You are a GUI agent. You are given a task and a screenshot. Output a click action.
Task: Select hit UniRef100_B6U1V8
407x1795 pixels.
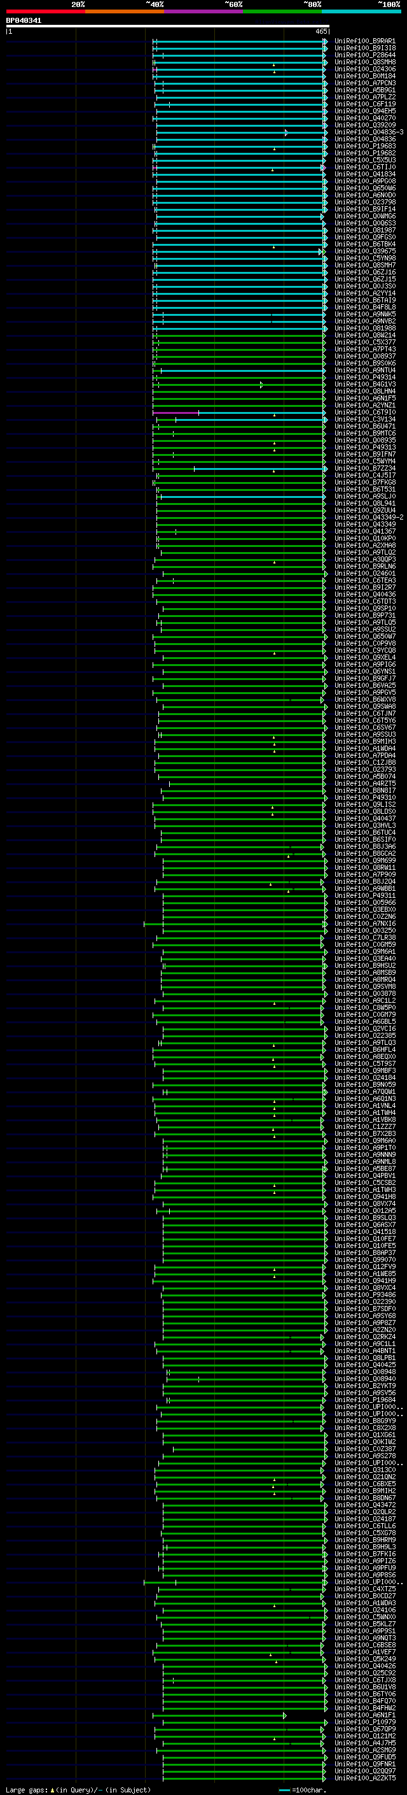coord(364,1687)
